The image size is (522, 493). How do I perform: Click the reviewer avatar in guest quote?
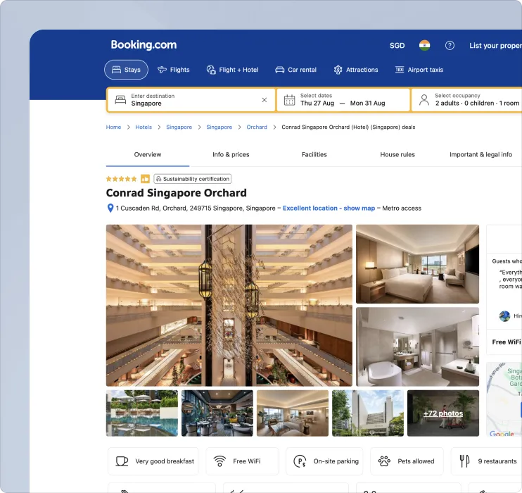(x=504, y=316)
